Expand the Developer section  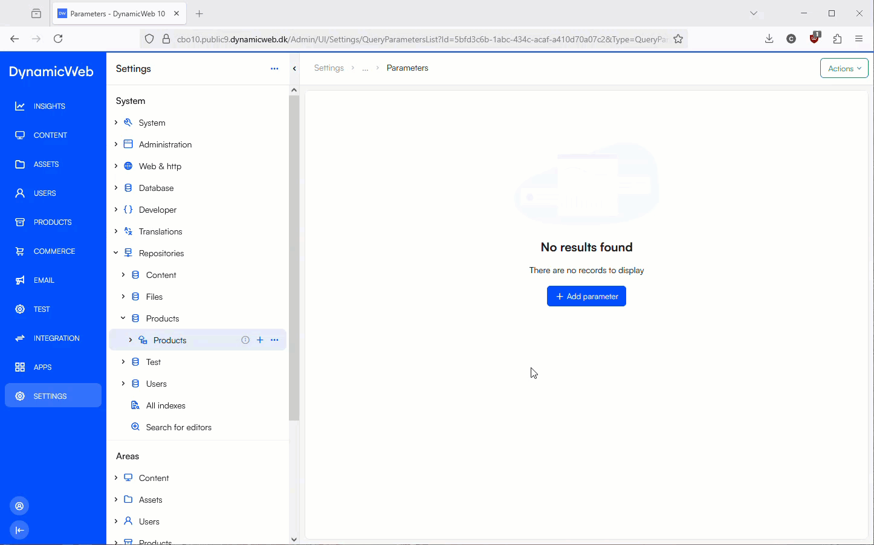[x=115, y=209]
